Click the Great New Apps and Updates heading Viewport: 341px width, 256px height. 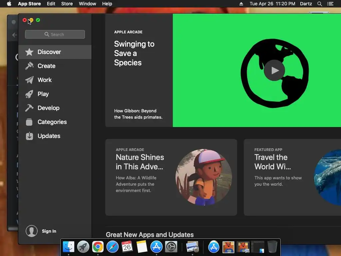(150, 235)
